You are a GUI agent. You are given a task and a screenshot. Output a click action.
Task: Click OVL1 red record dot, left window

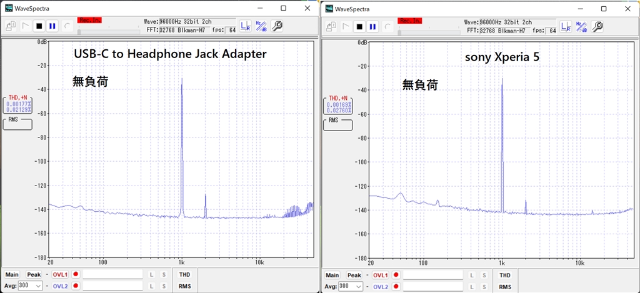76,275
